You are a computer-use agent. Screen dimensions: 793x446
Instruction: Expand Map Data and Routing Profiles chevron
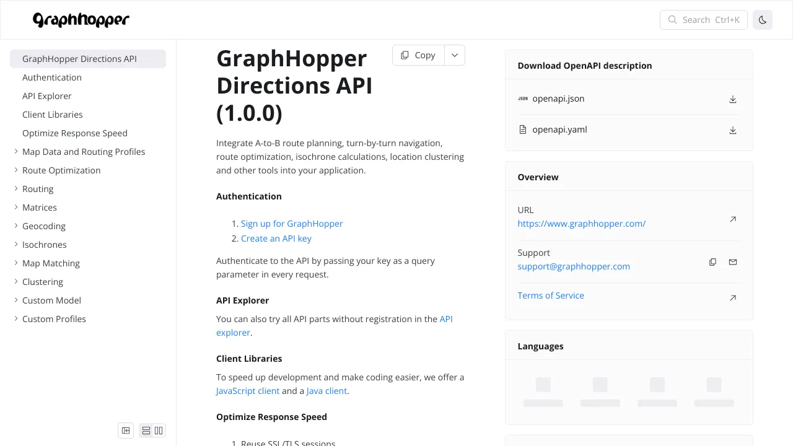click(x=16, y=152)
